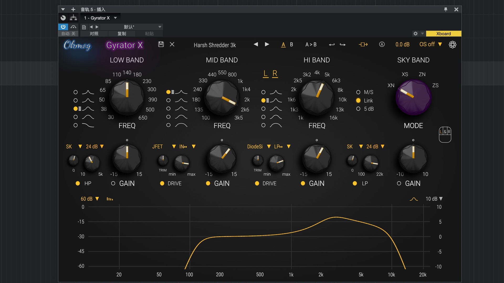Click the undo arrow icon
The height and width of the screenshot is (283, 504).
332,45
